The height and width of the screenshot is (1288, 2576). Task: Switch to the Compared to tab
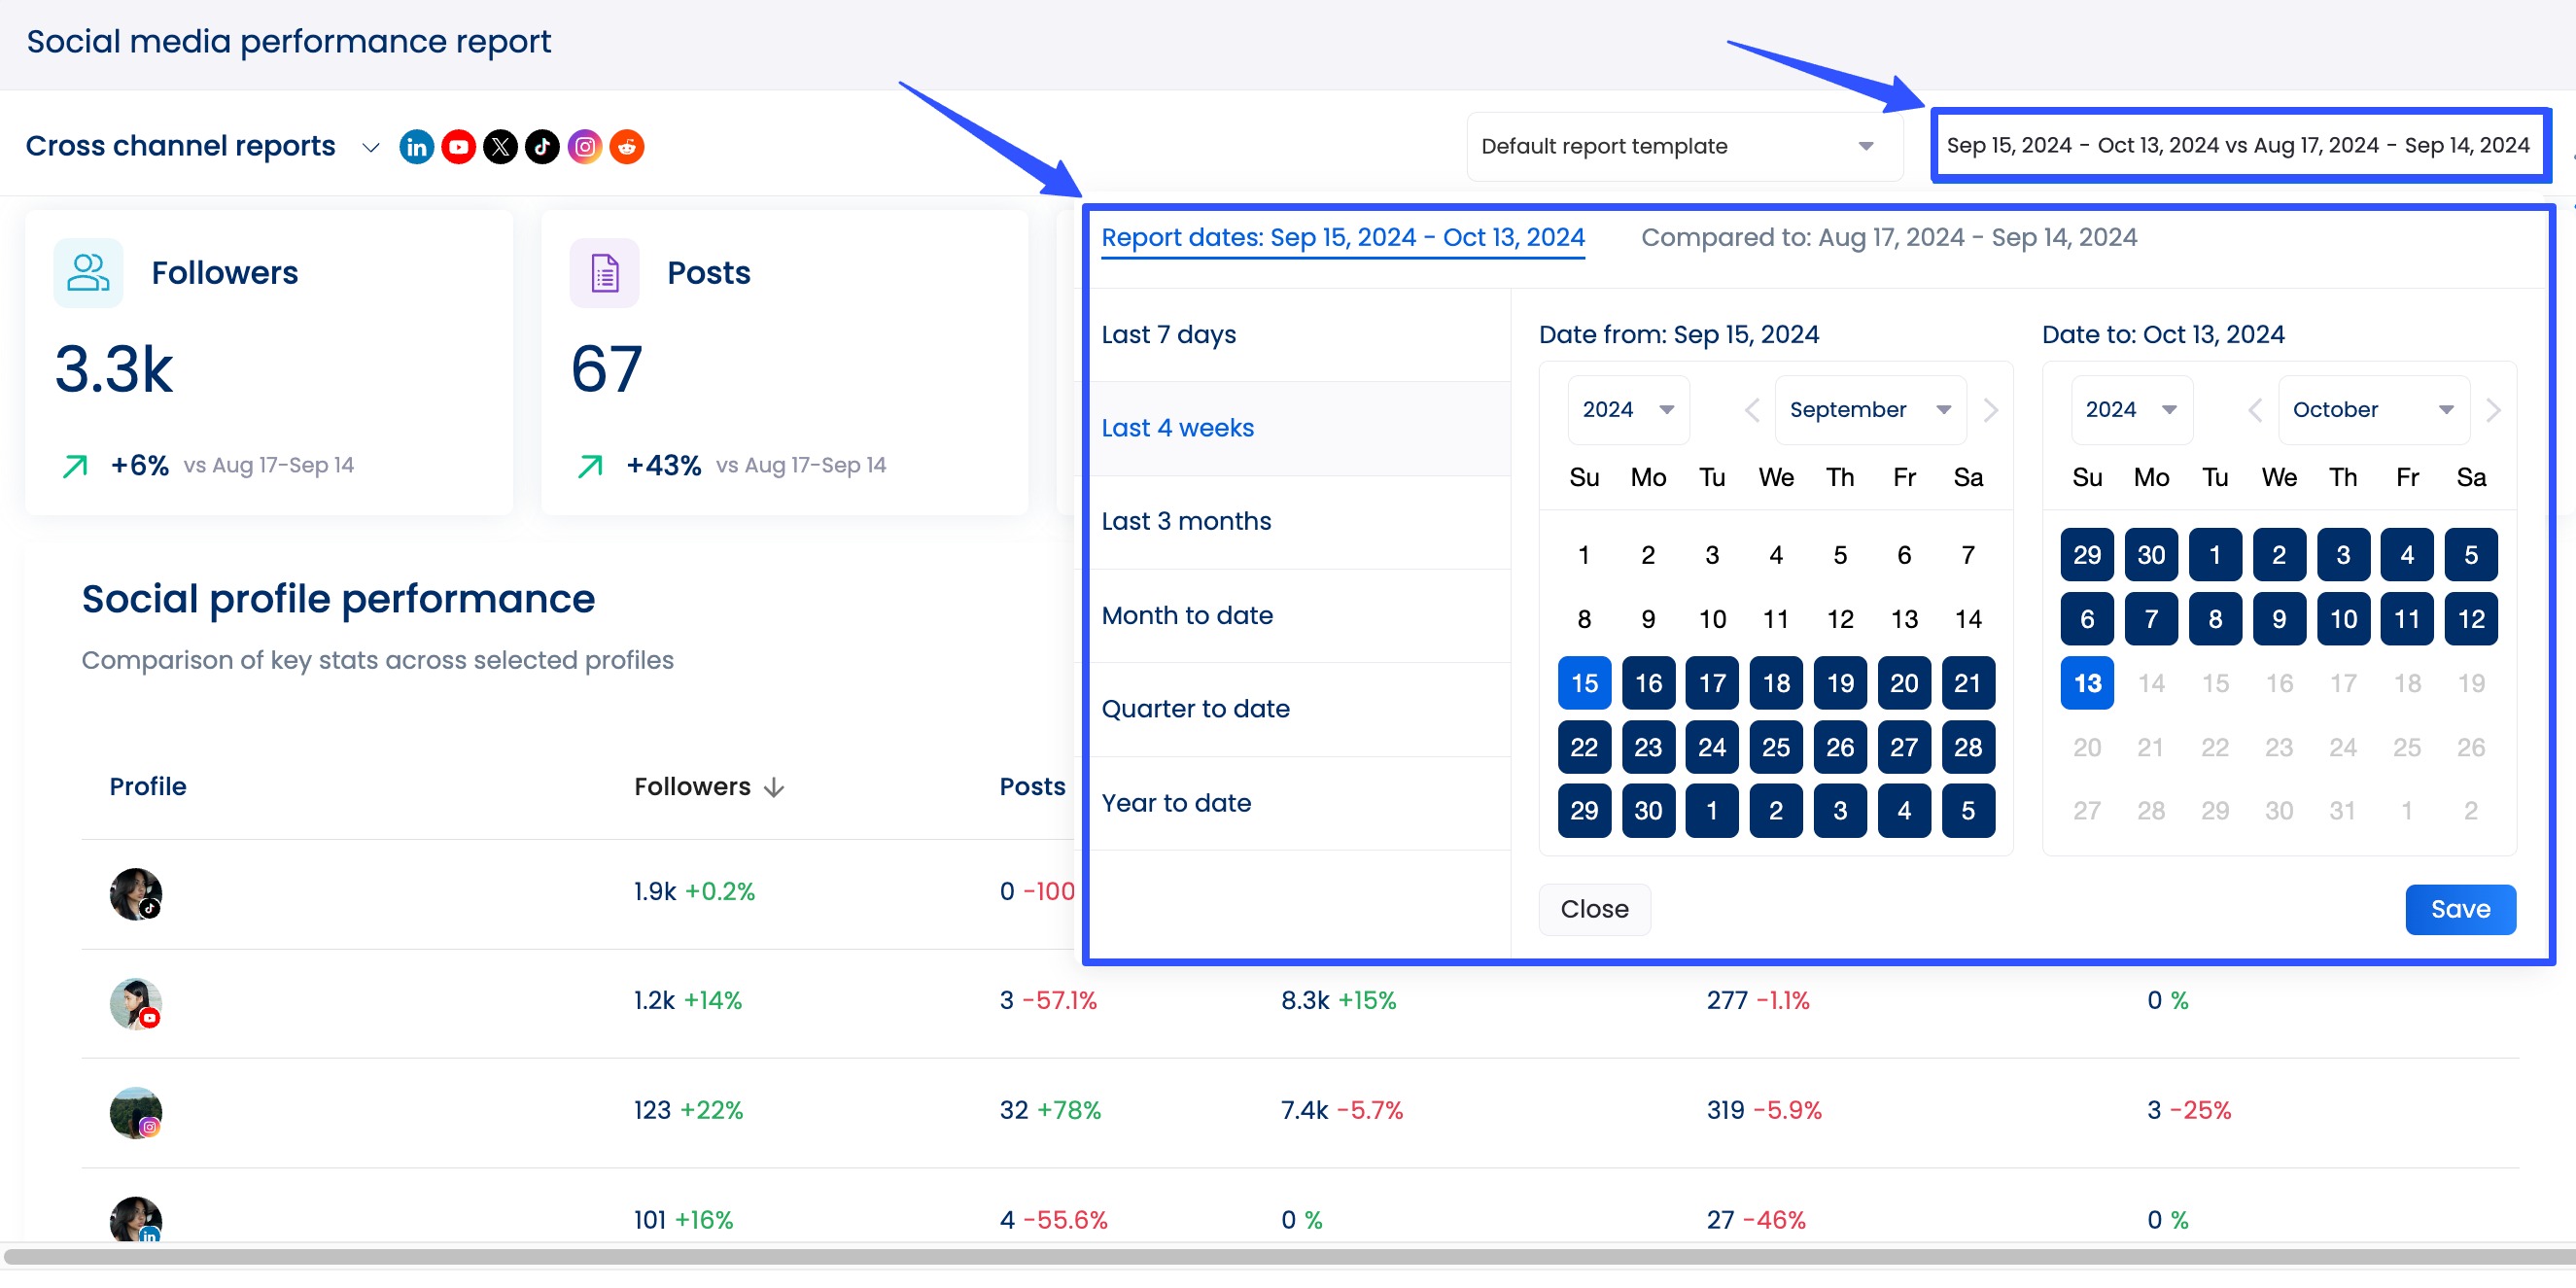click(1888, 237)
